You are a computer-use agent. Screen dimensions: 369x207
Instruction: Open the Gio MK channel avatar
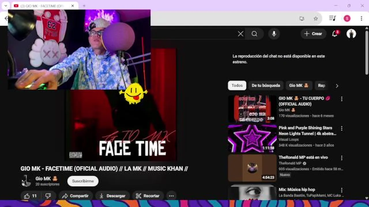[26, 181]
